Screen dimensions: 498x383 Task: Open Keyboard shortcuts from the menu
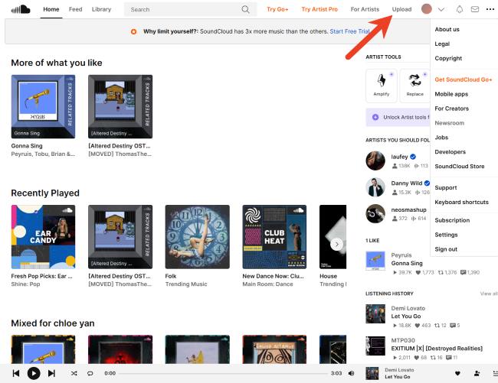click(461, 202)
